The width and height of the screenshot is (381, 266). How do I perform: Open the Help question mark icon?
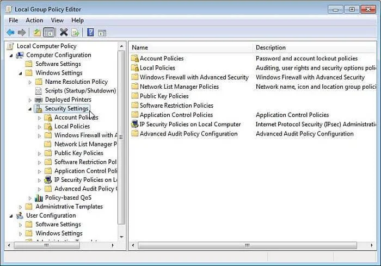(90, 32)
